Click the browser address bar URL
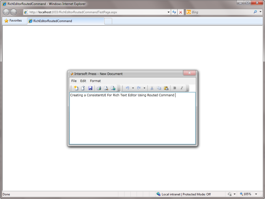 click(73, 12)
